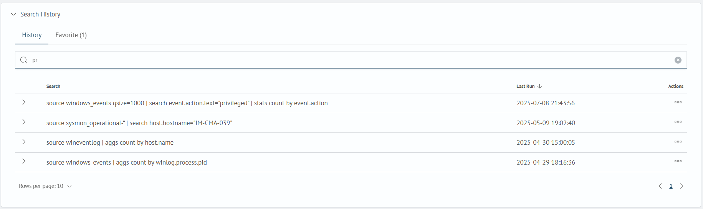The width and height of the screenshot is (703, 209).
Task: Go to previous page arrow
Action: [660, 186]
